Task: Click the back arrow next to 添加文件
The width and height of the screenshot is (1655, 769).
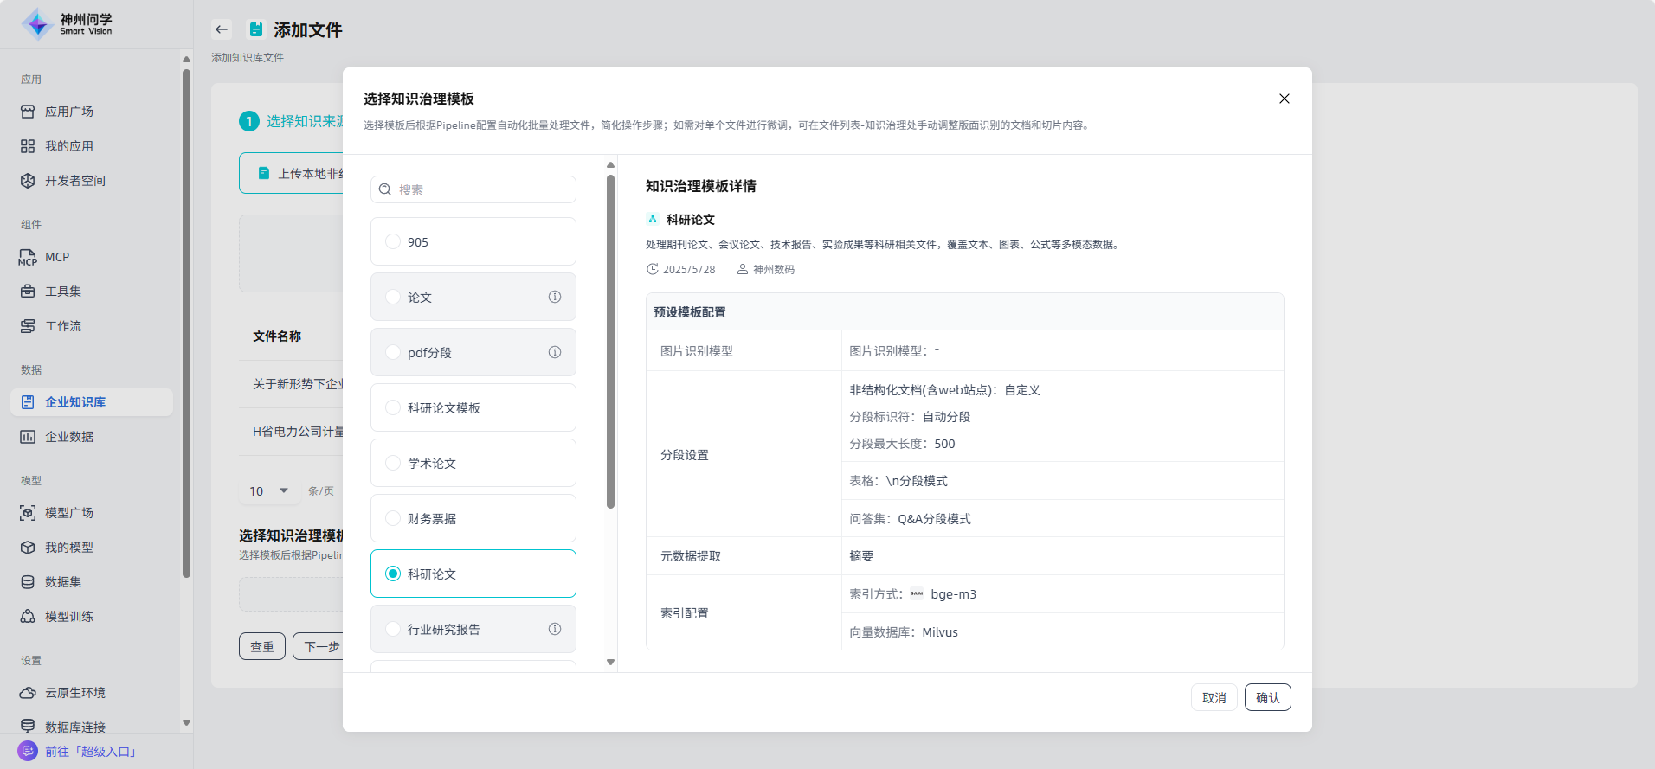Action: pos(222,29)
